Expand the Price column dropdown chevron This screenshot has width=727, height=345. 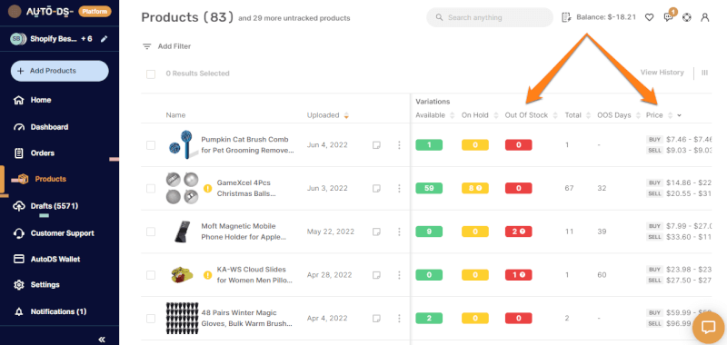pyautogui.click(x=679, y=116)
